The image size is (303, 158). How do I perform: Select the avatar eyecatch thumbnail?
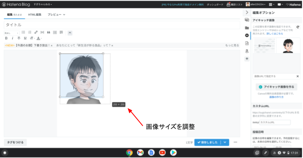[288, 46]
